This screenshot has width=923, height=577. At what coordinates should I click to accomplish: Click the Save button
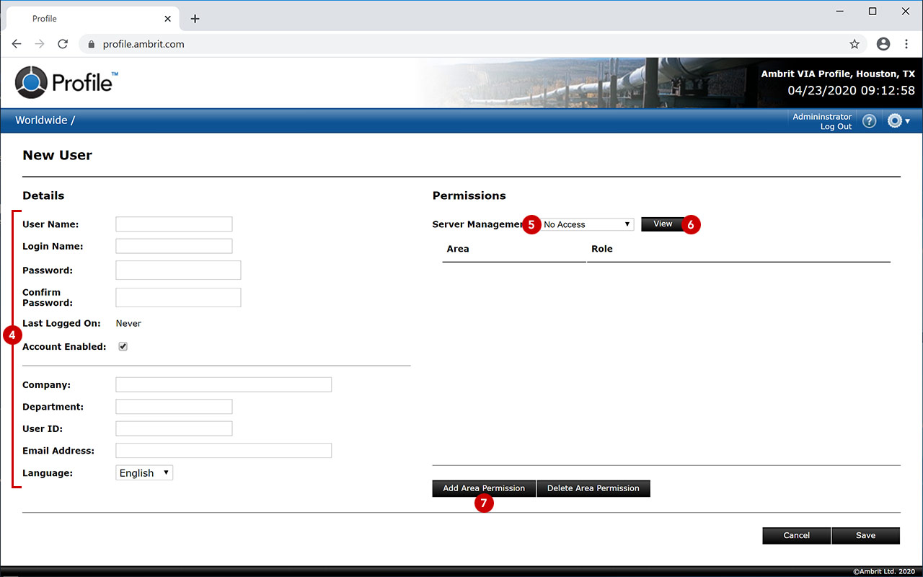[865, 535]
